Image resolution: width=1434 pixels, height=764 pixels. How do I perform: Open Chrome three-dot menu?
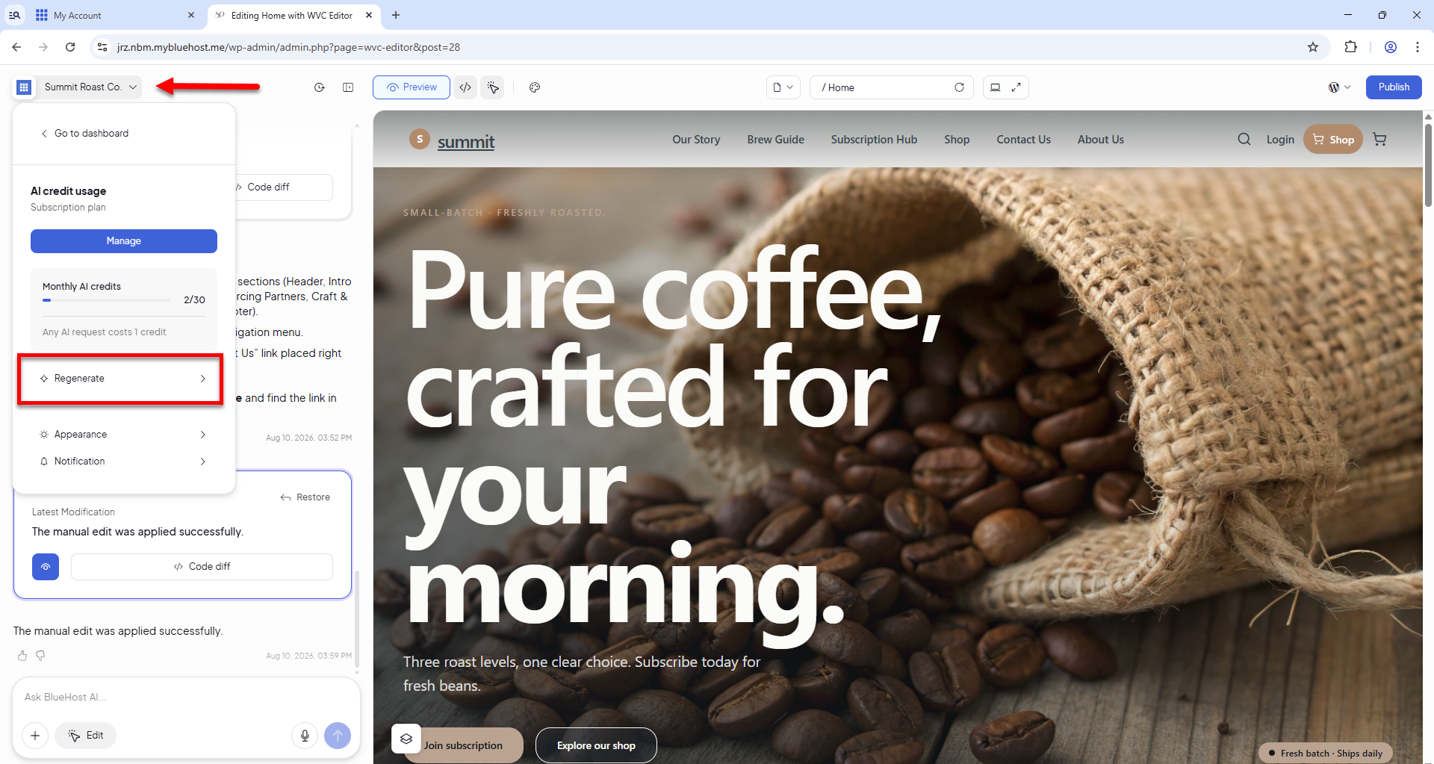1417,47
